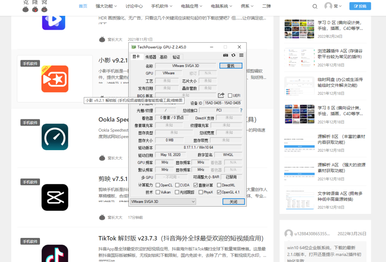Expand the 手机软件 nav menu
This screenshot has width=386, height=262.
pyautogui.click(x=162, y=6)
